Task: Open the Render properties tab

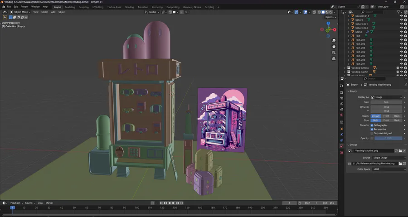Action: (x=342, y=92)
